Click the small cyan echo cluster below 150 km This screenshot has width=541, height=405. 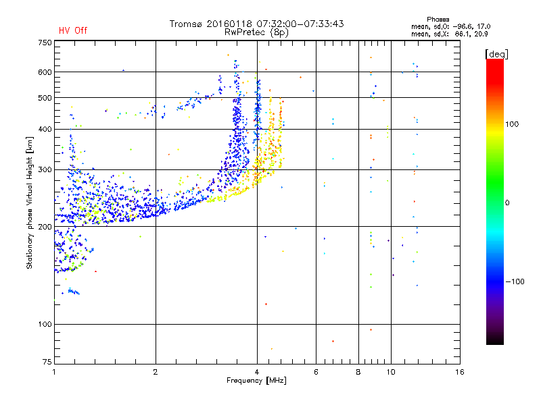(x=74, y=292)
